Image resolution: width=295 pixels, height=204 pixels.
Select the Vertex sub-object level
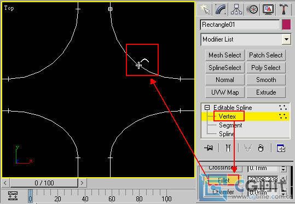pos(227,116)
